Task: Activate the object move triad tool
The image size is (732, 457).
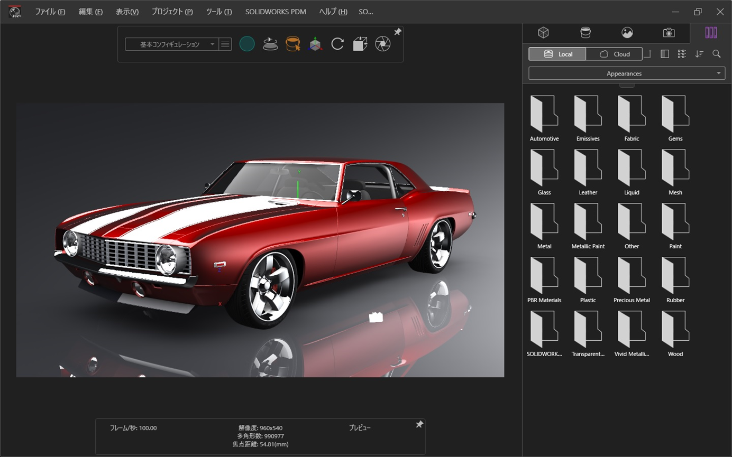Action: point(315,44)
